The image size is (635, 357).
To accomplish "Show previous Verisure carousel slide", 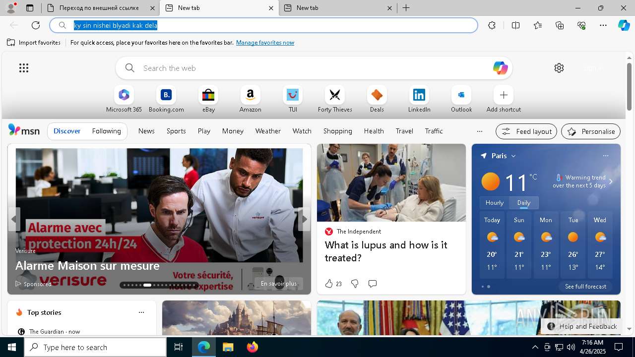I will (x=14, y=219).
